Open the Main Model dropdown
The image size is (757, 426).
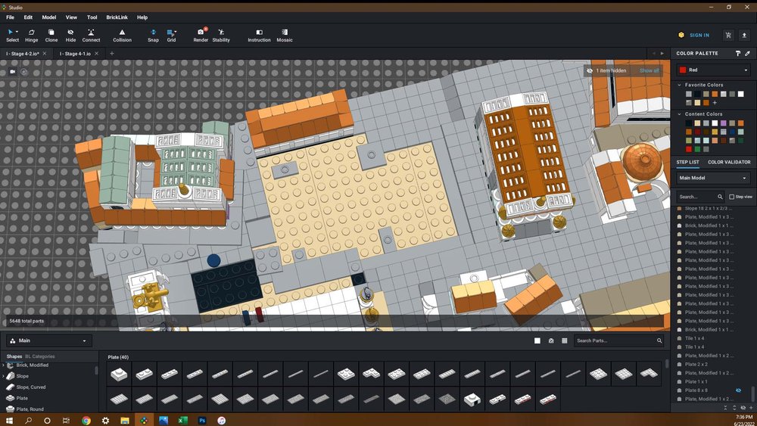pos(714,178)
